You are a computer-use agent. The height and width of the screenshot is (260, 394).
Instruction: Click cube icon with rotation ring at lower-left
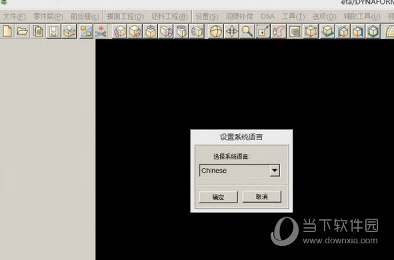[x=119, y=31]
